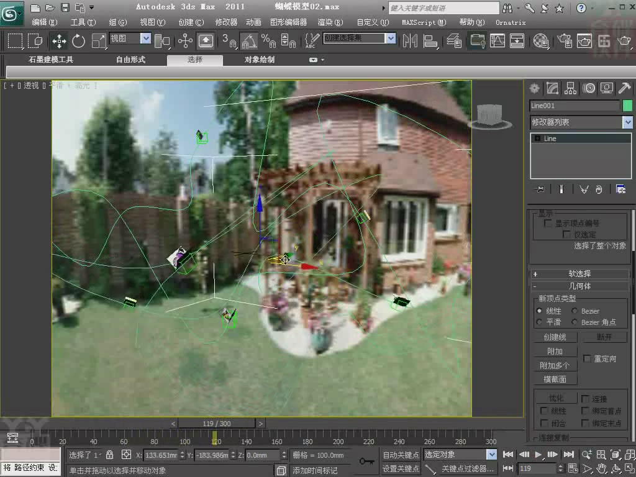The height and width of the screenshot is (477, 636).
Task: Click the 创建线 button
Action: click(x=555, y=337)
